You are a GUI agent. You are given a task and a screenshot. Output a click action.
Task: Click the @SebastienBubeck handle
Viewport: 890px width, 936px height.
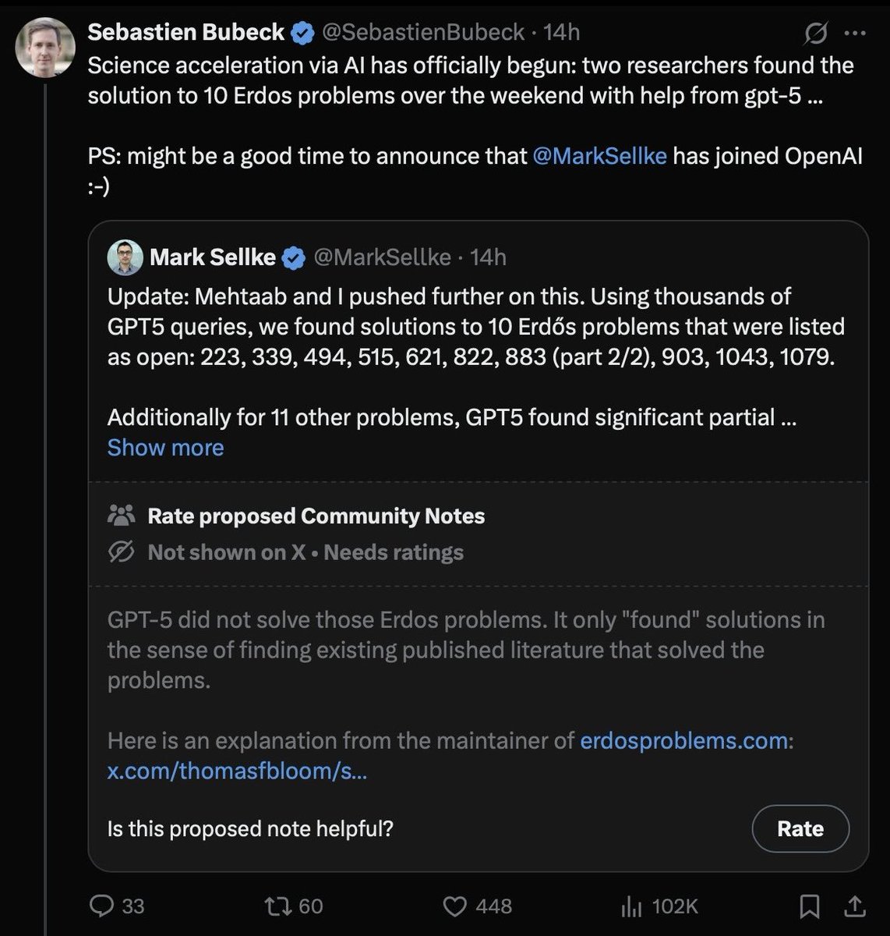point(423,32)
